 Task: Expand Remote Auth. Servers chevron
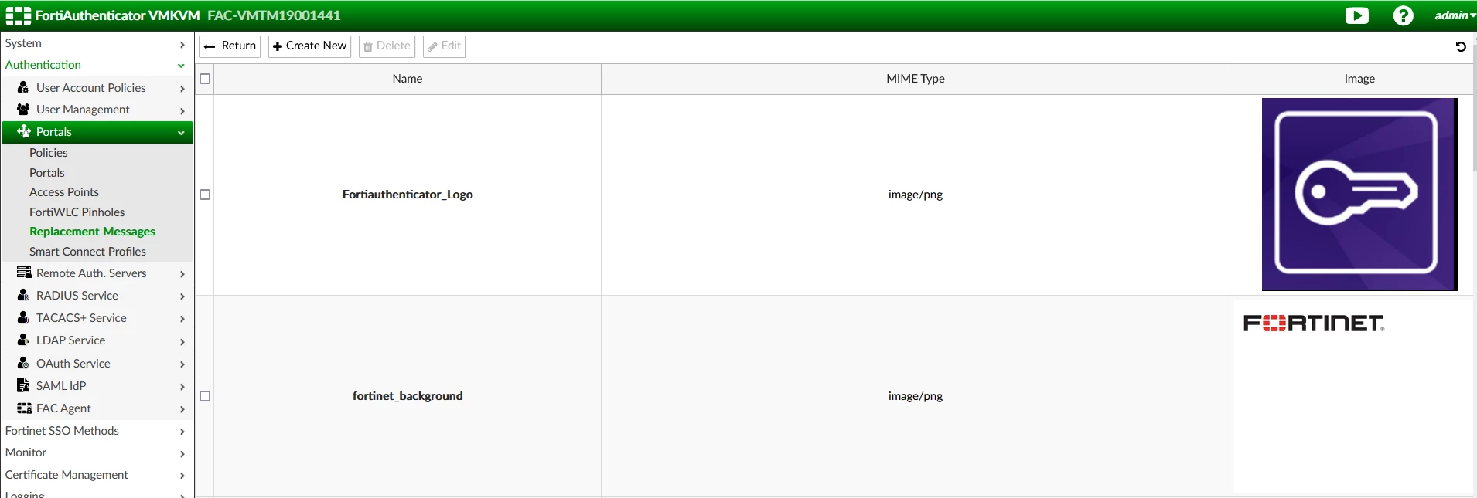point(182,274)
